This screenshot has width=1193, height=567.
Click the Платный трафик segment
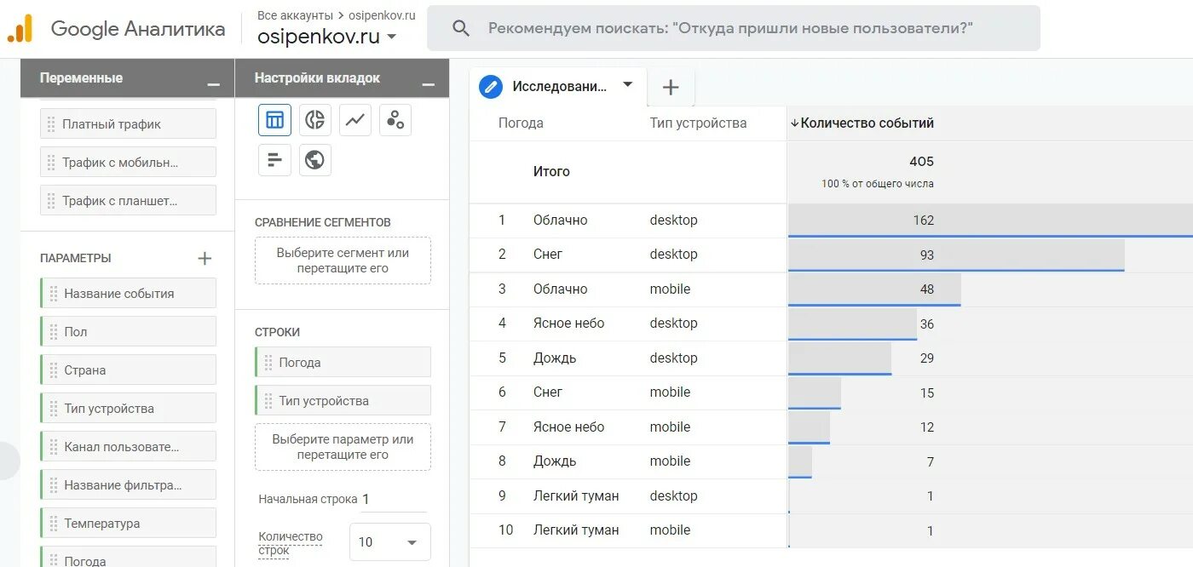(x=128, y=124)
